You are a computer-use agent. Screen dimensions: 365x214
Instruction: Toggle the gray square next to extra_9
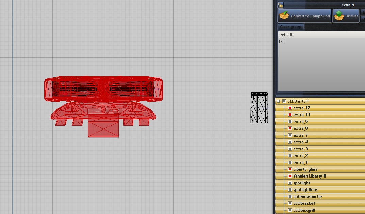click(290, 122)
